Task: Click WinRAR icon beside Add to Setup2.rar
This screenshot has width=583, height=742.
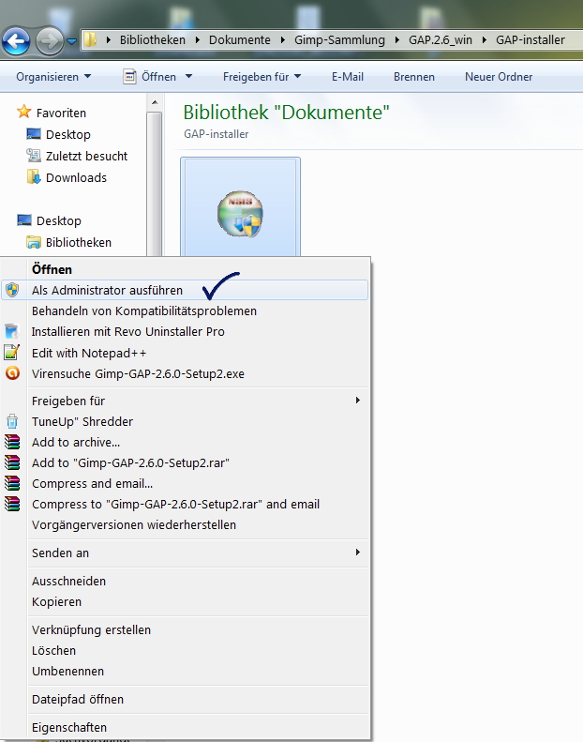Action: (x=12, y=462)
